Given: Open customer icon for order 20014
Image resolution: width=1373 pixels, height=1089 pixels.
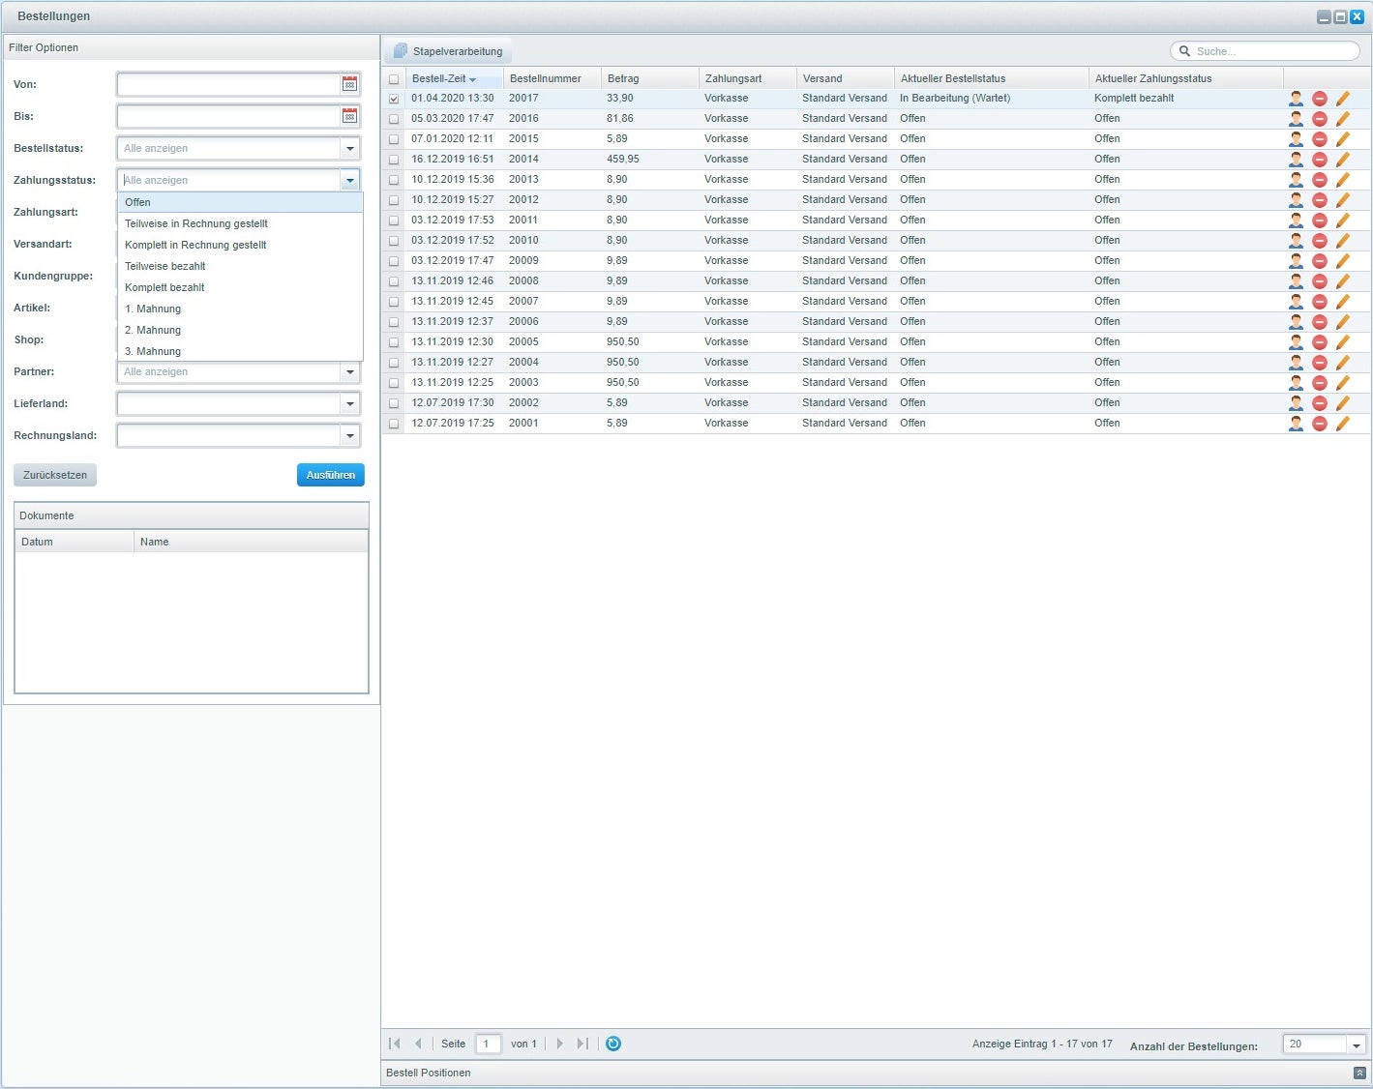Looking at the screenshot, I should [x=1296, y=160].
